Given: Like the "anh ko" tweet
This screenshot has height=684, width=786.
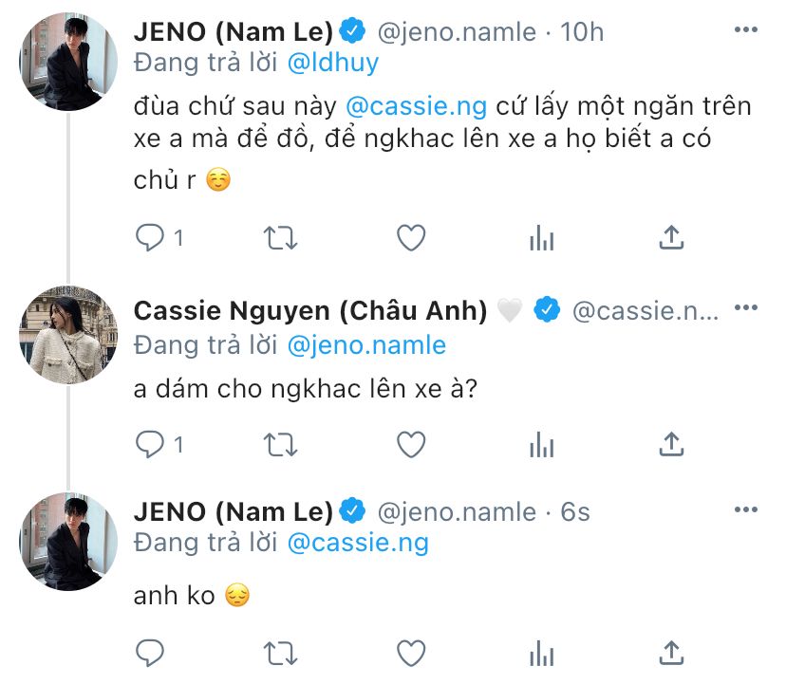Looking at the screenshot, I should tap(410, 652).
